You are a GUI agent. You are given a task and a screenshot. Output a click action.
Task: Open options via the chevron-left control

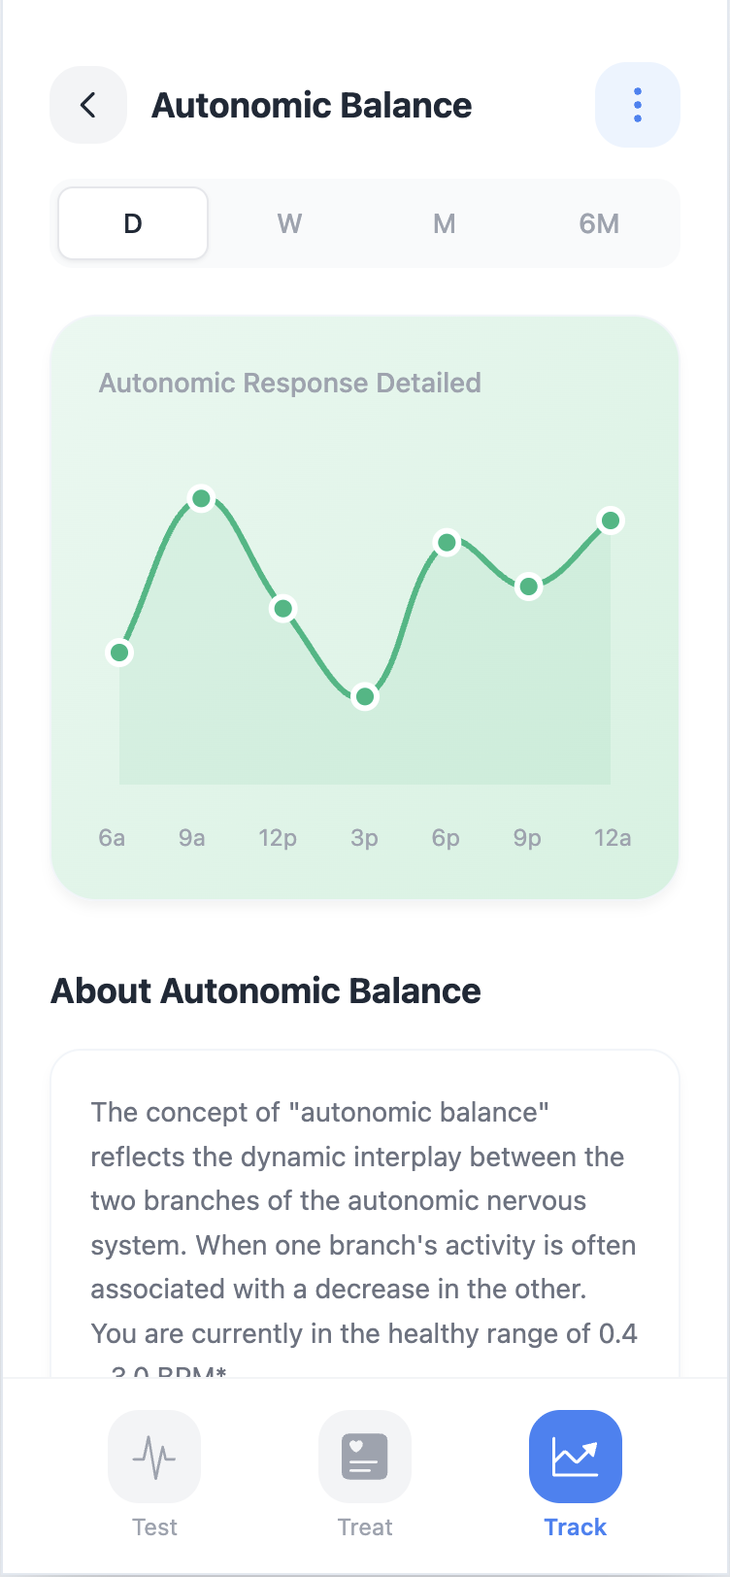click(x=88, y=105)
